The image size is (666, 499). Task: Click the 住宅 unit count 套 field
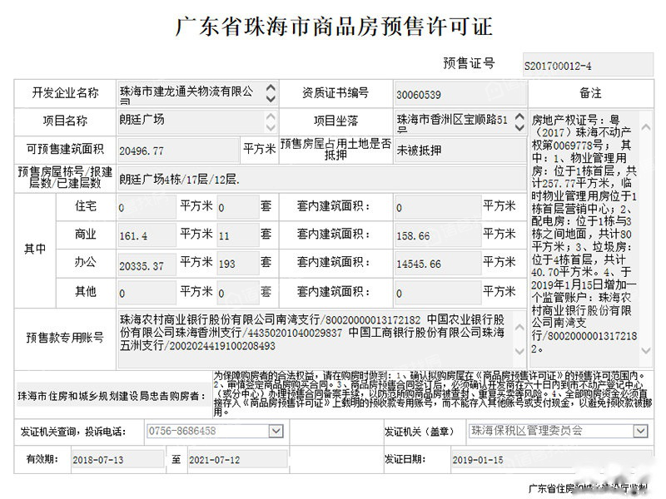point(238,207)
